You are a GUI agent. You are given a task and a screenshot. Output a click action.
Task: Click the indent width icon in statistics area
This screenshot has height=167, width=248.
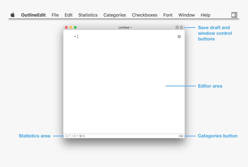[x=74, y=136]
